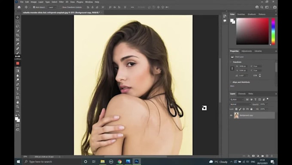292x165 pixels.
Task: Toggle lock all padlock icon
Action: click(251, 109)
